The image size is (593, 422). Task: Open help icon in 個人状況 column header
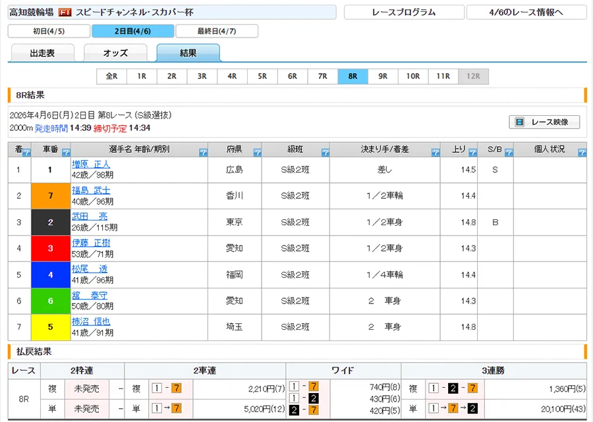click(x=581, y=153)
